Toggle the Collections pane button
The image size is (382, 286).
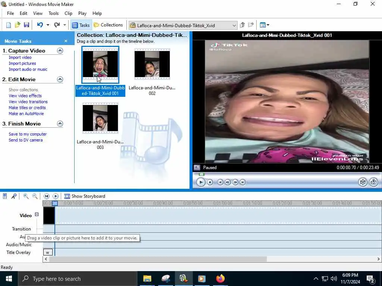tap(108, 25)
